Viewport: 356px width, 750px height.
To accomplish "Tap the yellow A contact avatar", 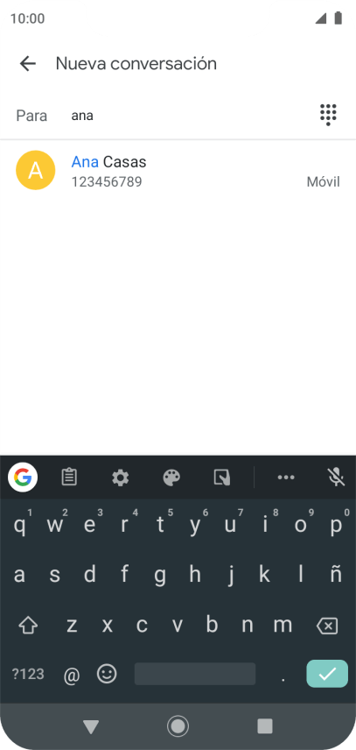I will (35, 170).
